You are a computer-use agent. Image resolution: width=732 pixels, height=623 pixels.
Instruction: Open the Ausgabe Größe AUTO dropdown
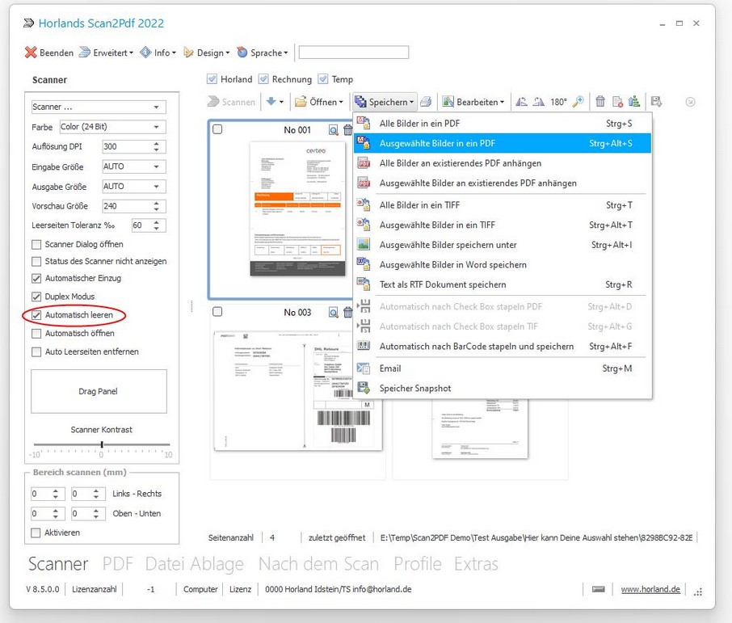pos(134,187)
